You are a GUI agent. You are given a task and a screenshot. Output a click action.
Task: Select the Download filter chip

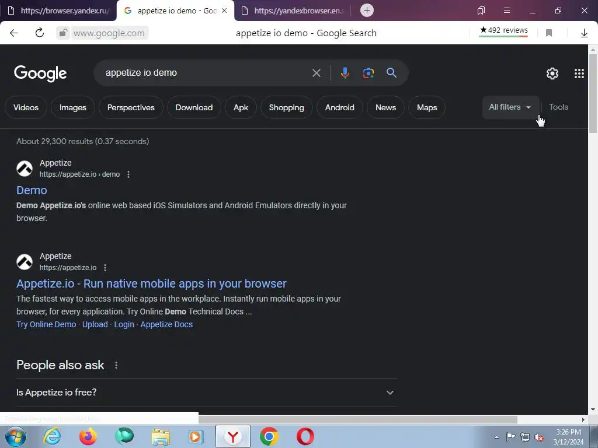[x=194, y=107]
